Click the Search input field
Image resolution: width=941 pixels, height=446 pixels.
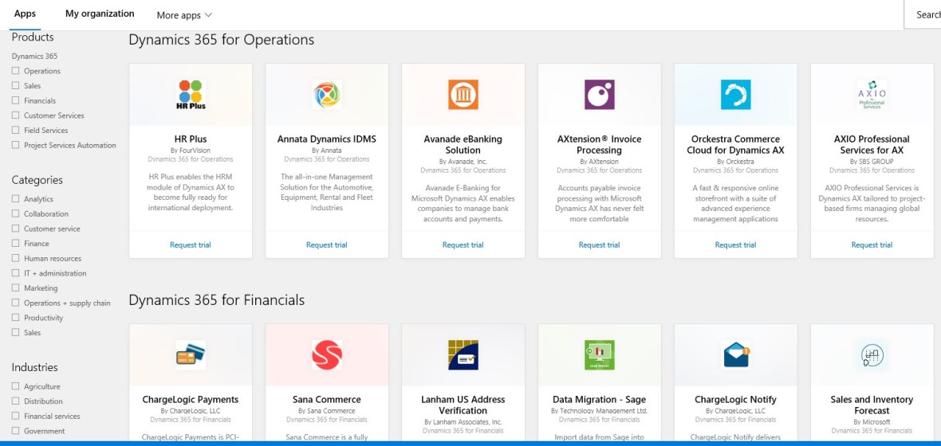[925, 14]
